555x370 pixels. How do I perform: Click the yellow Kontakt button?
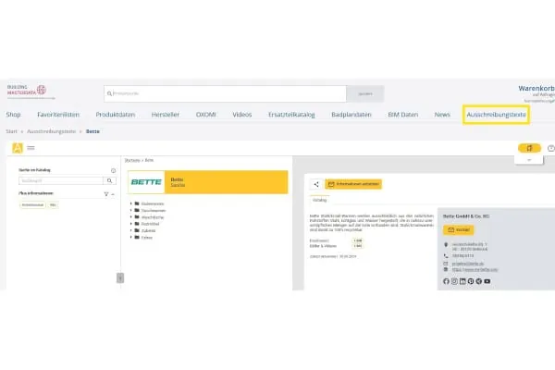[459, 229]
